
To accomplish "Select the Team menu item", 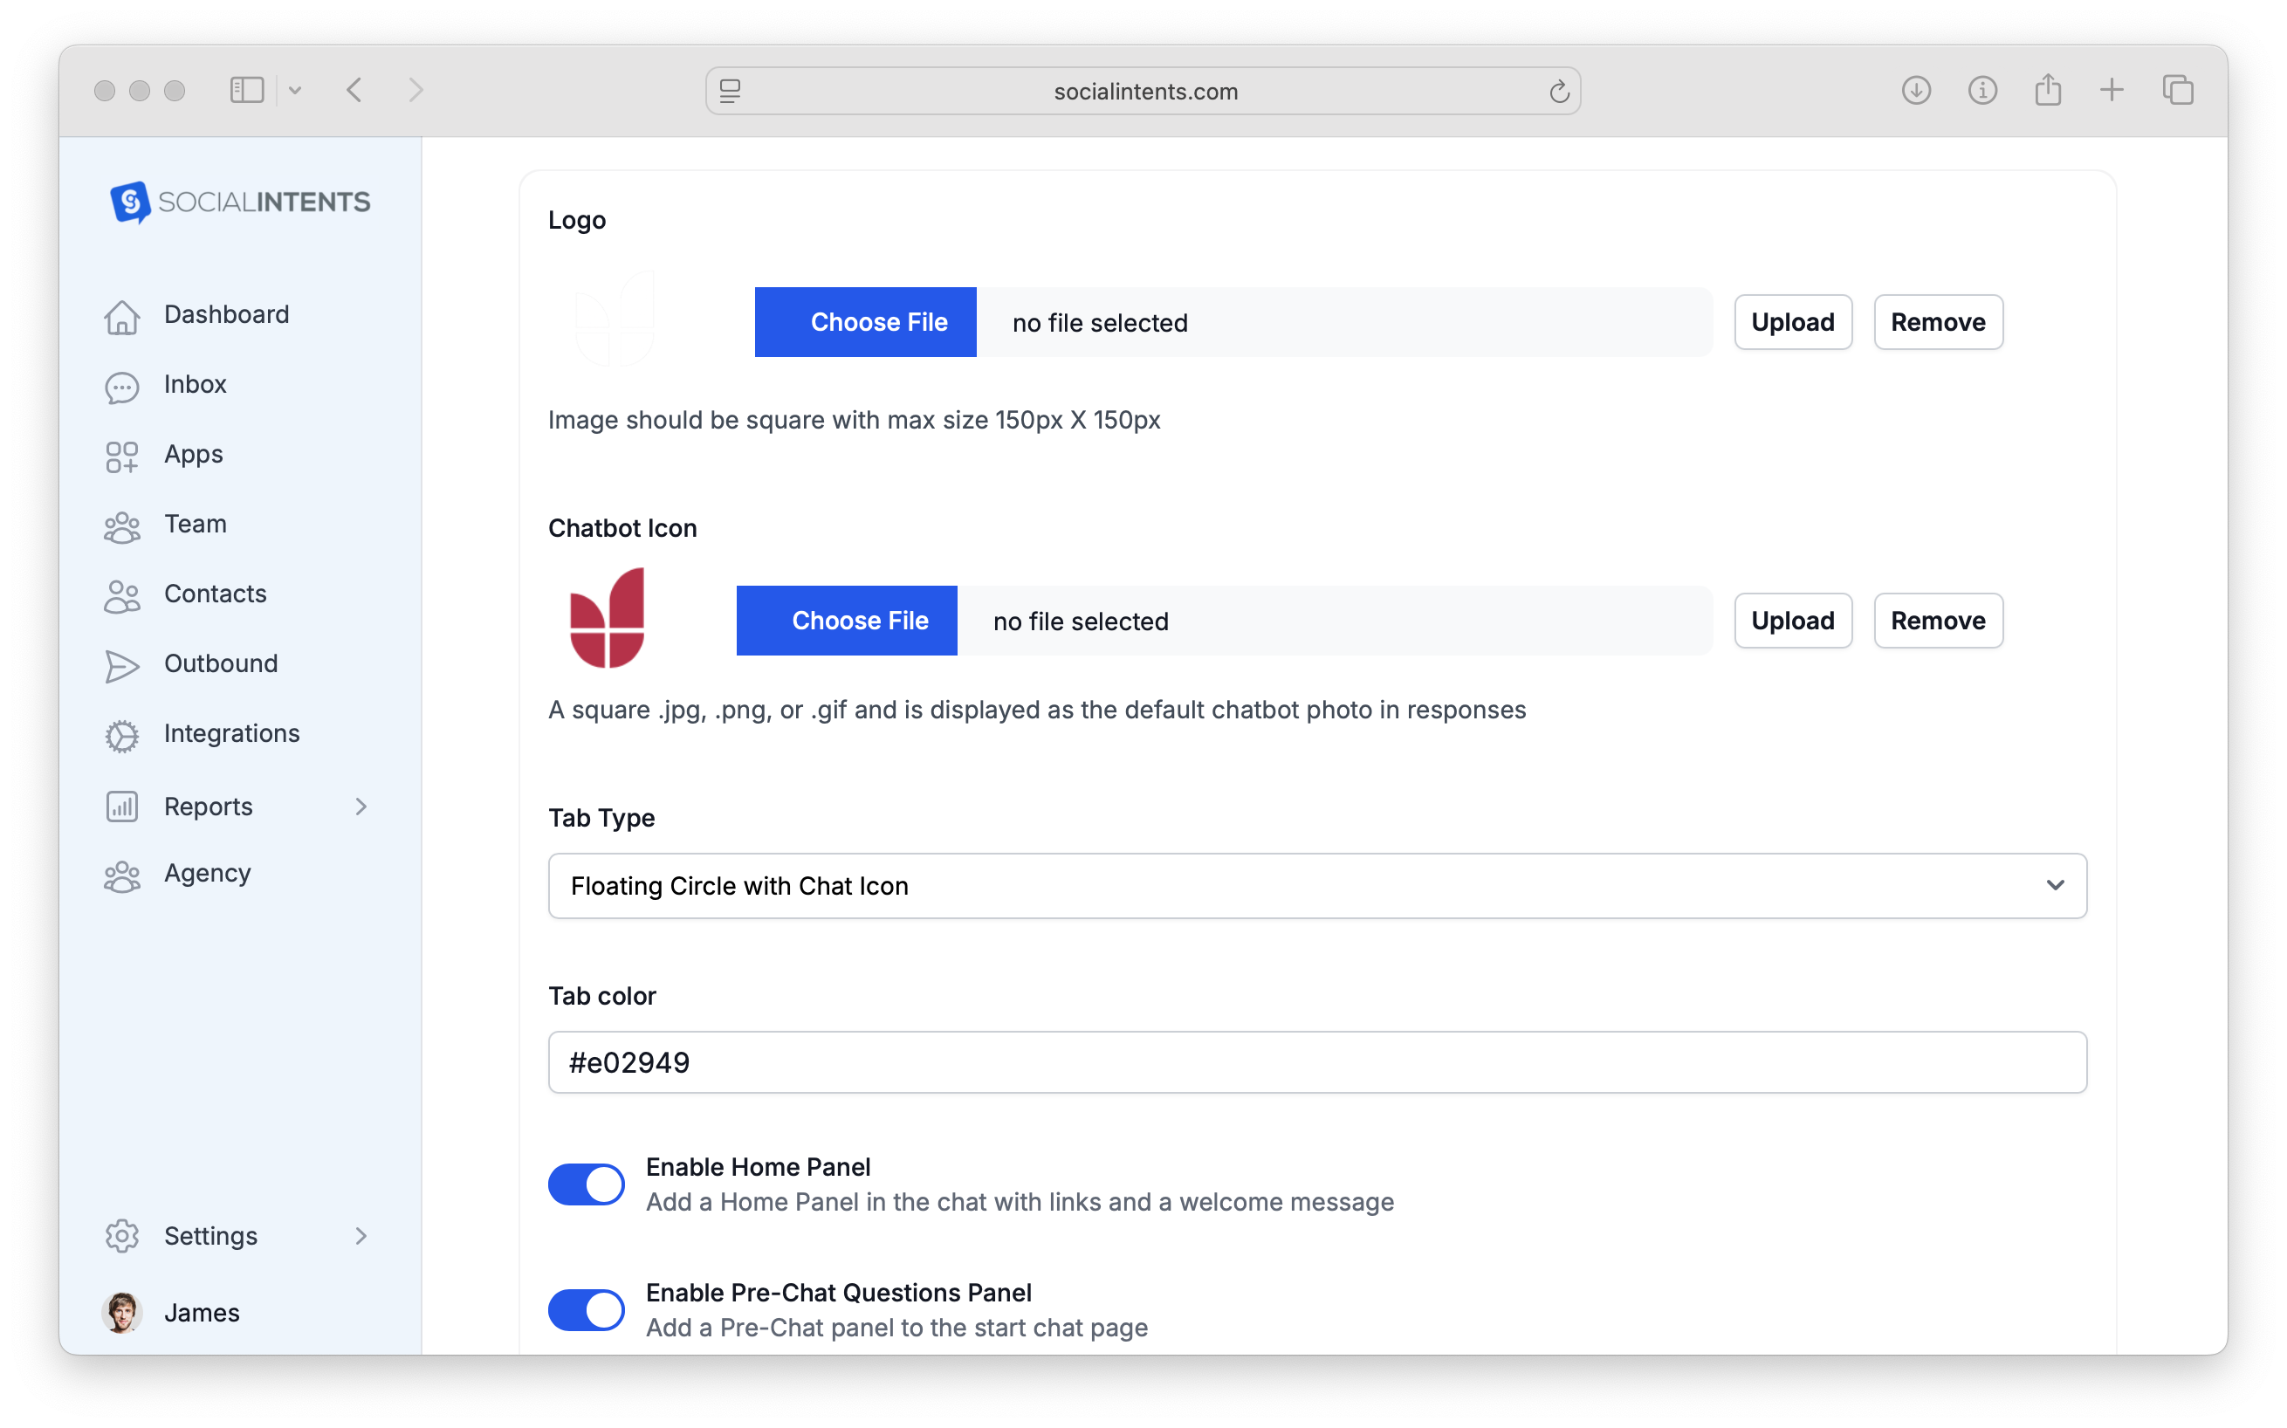I will [195, 525].
